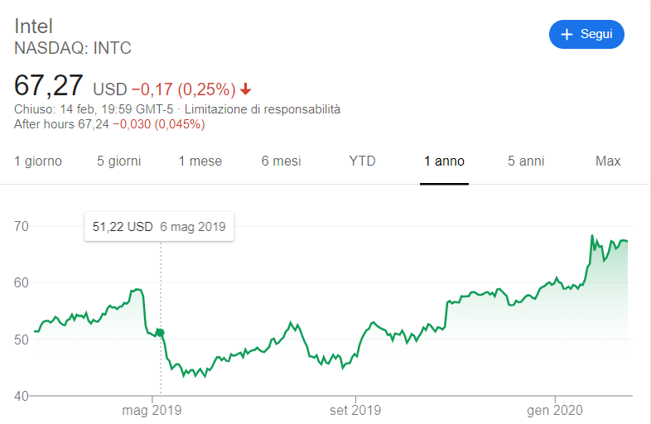This screenshot has height=424, width=651.
Task: Click the 51,22 USD tooltip box
Action: [x=159, y=227]
